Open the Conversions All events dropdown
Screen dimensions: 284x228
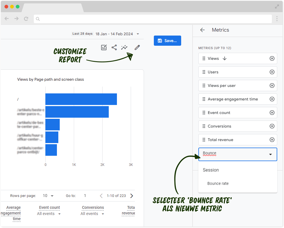pyautogui.click(x=92, y=214)
